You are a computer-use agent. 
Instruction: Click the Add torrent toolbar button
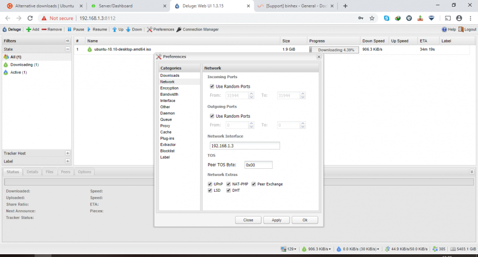[x=33, y=30]
